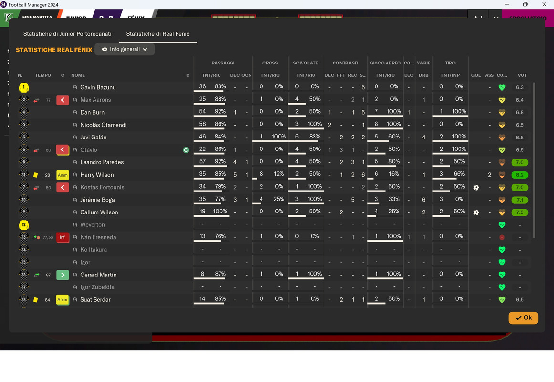
Task: Click Gavin Bazunu's yellow number 1 shirt icon
Action: tap(24, 87)
